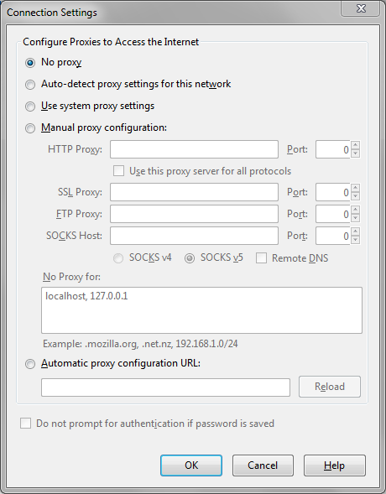The height and width of the screenshot is (494, 386).
Task: Confirm settings with the OK button
Action: (x=191, y=465)
